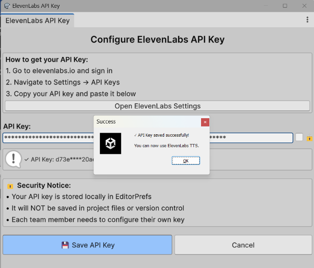Click the Cancel button

click(x=243, y=245)
